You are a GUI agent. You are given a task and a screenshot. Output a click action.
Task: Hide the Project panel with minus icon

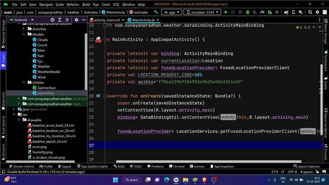click(x=84, y=20)
